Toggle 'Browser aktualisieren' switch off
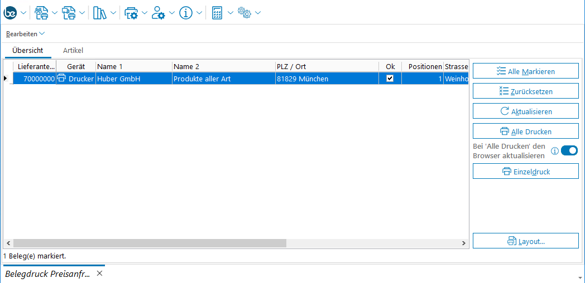This screenshot has height=283, width=585. (x=569, y=151)
